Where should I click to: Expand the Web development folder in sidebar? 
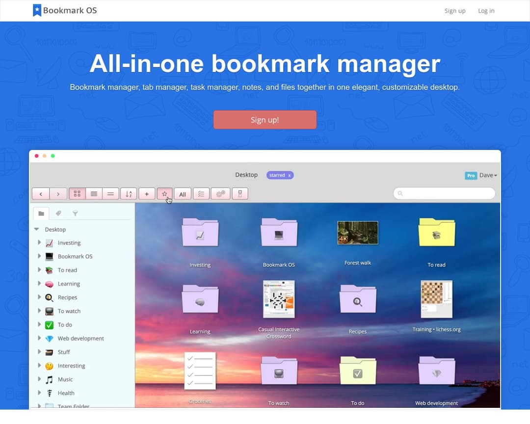coord(39,338)
